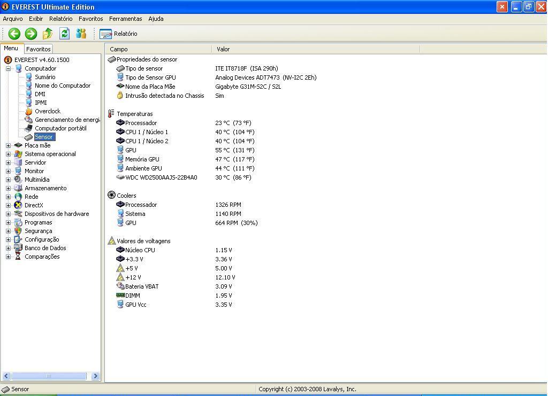Click the Coolers fan icon
This screenshot has width=548, height=396.
[x=111, y=196]
